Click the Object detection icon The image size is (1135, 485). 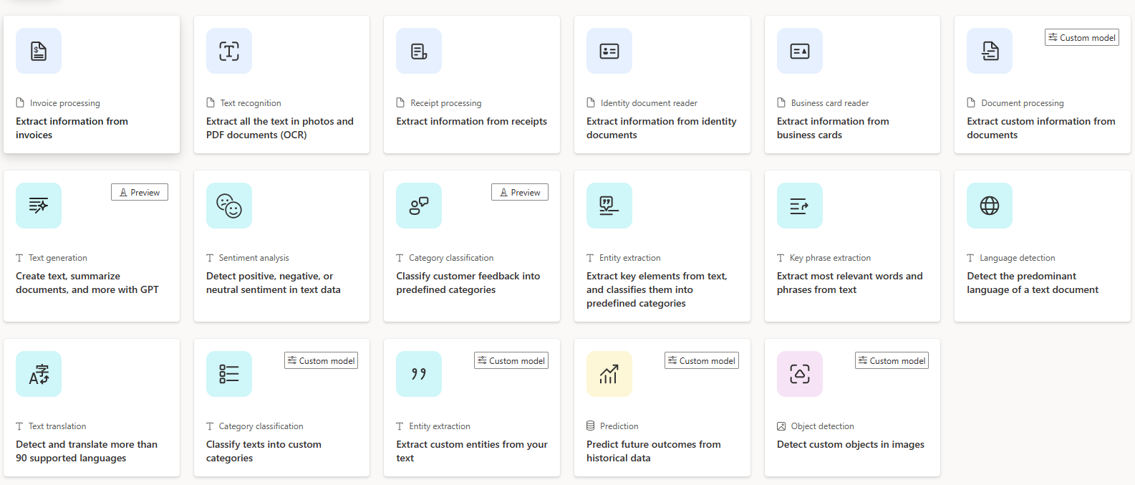(800, 374)
